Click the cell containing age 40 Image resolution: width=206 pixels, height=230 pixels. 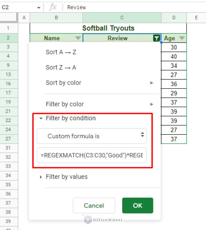point(174,56)
